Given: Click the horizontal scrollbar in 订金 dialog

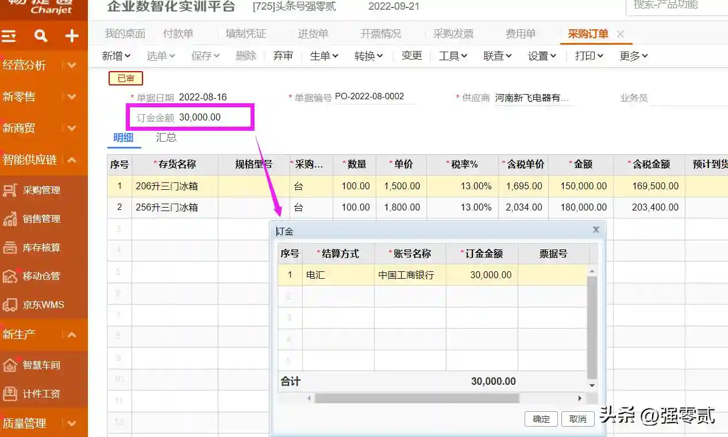Looking at the screenshot, I should pos(417,398).
